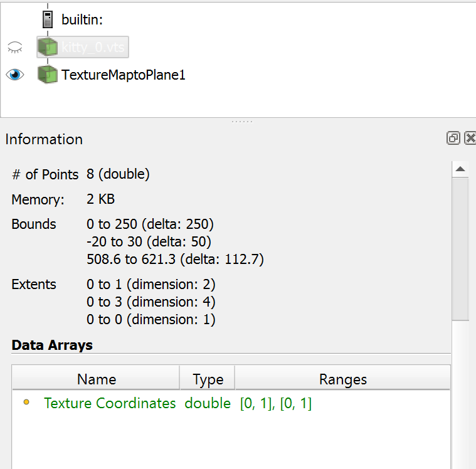Sort data arrays by Name column

[96, 379]
